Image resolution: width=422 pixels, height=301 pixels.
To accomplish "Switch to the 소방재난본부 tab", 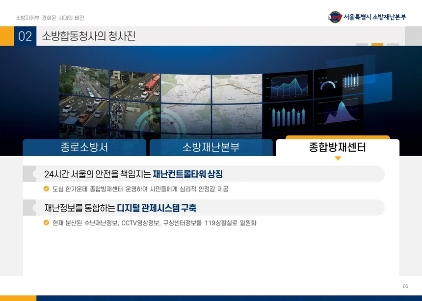I will 211,147.
